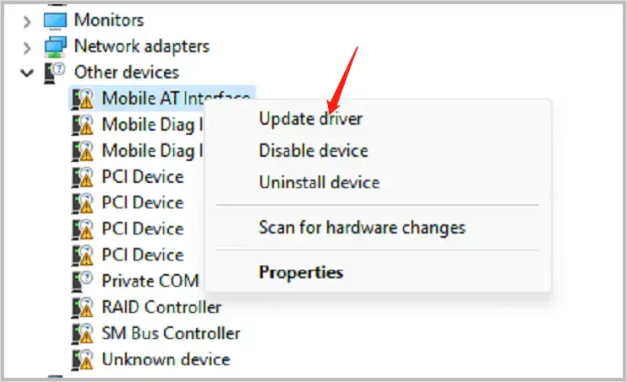Collapse the Other devices category
Image resolution: width=627 pixels, height=382 pixels.
(27, 73)
